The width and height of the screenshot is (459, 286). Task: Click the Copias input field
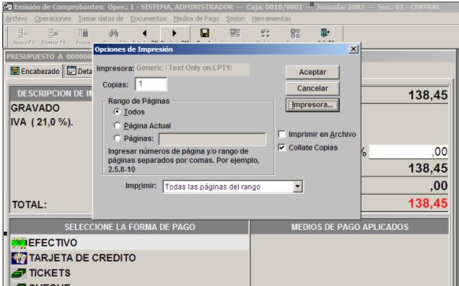pos(151,84)
